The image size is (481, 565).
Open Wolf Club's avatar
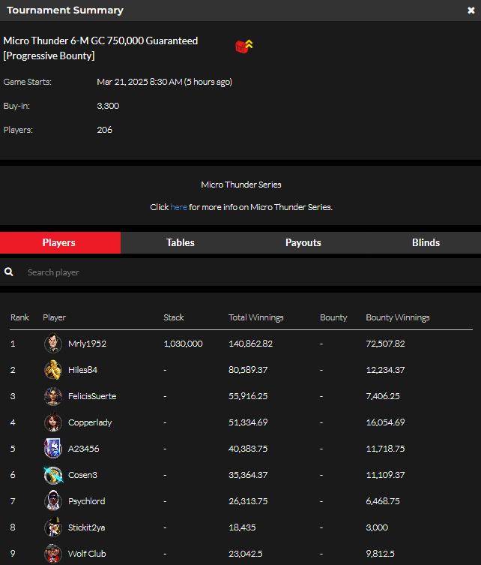53,554
